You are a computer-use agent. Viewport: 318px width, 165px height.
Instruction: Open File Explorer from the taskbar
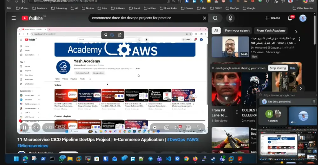pyautogui.click(x=70, y=159)
